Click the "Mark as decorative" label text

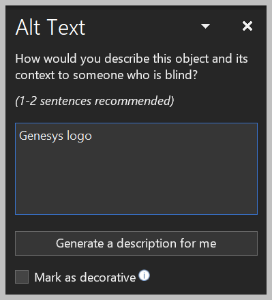coord(85,277)
